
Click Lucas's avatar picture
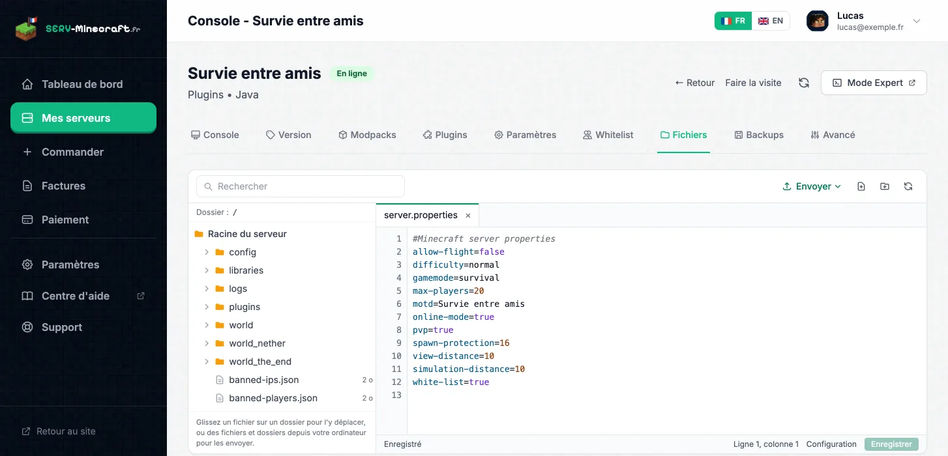click(x=818, y=21)
